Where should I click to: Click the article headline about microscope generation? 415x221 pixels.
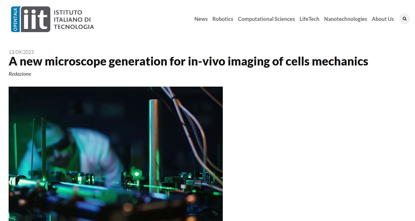[x=188, y=62]
